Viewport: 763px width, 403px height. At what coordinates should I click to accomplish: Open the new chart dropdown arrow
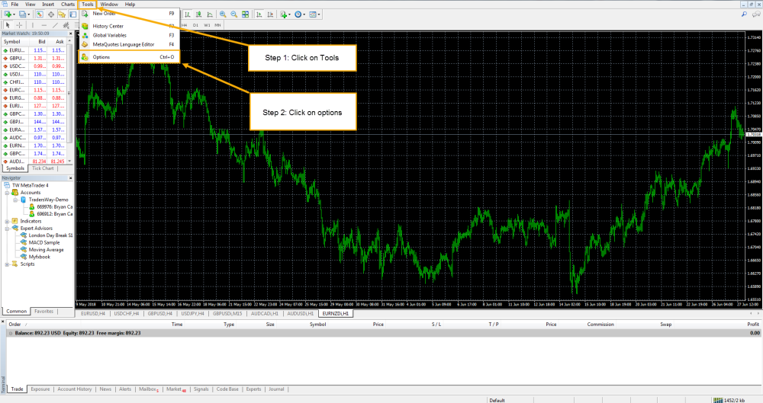coord(14,14)
